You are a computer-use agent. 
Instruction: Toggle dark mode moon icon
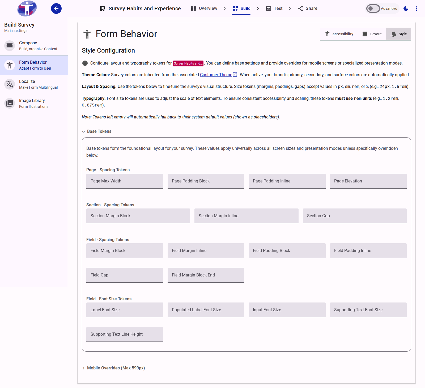point(406,8)
